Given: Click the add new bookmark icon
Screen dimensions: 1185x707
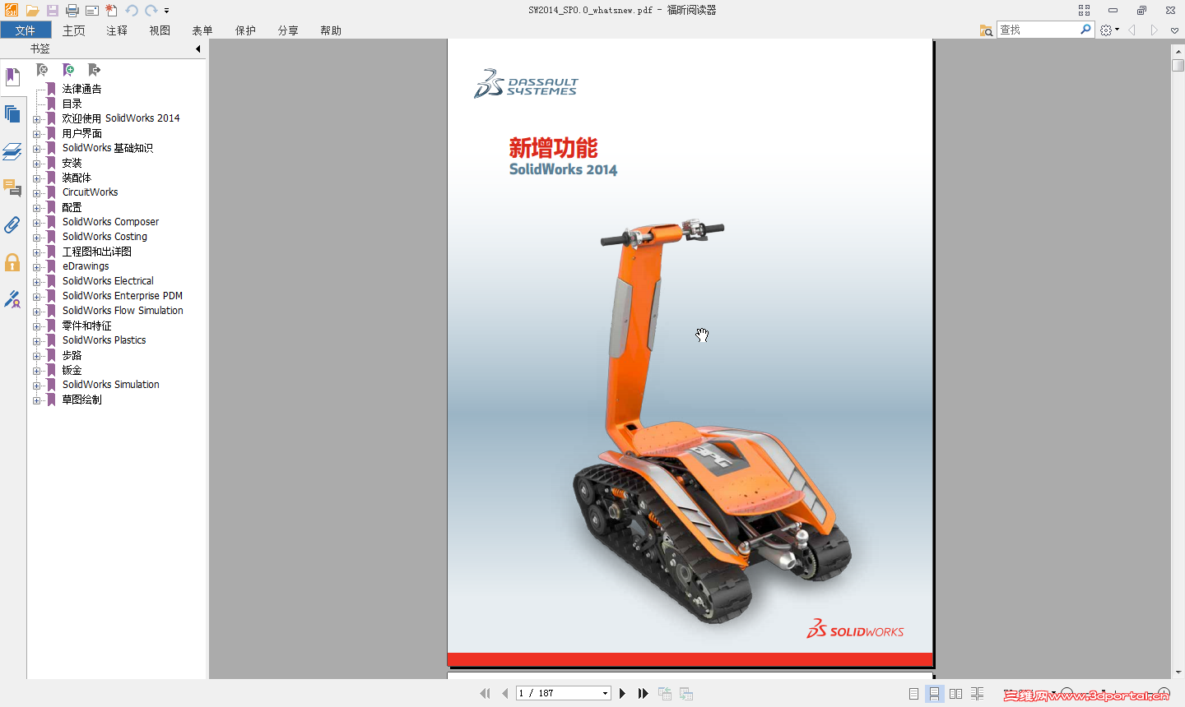Looking at the screenshot, I should click(68, 70).
